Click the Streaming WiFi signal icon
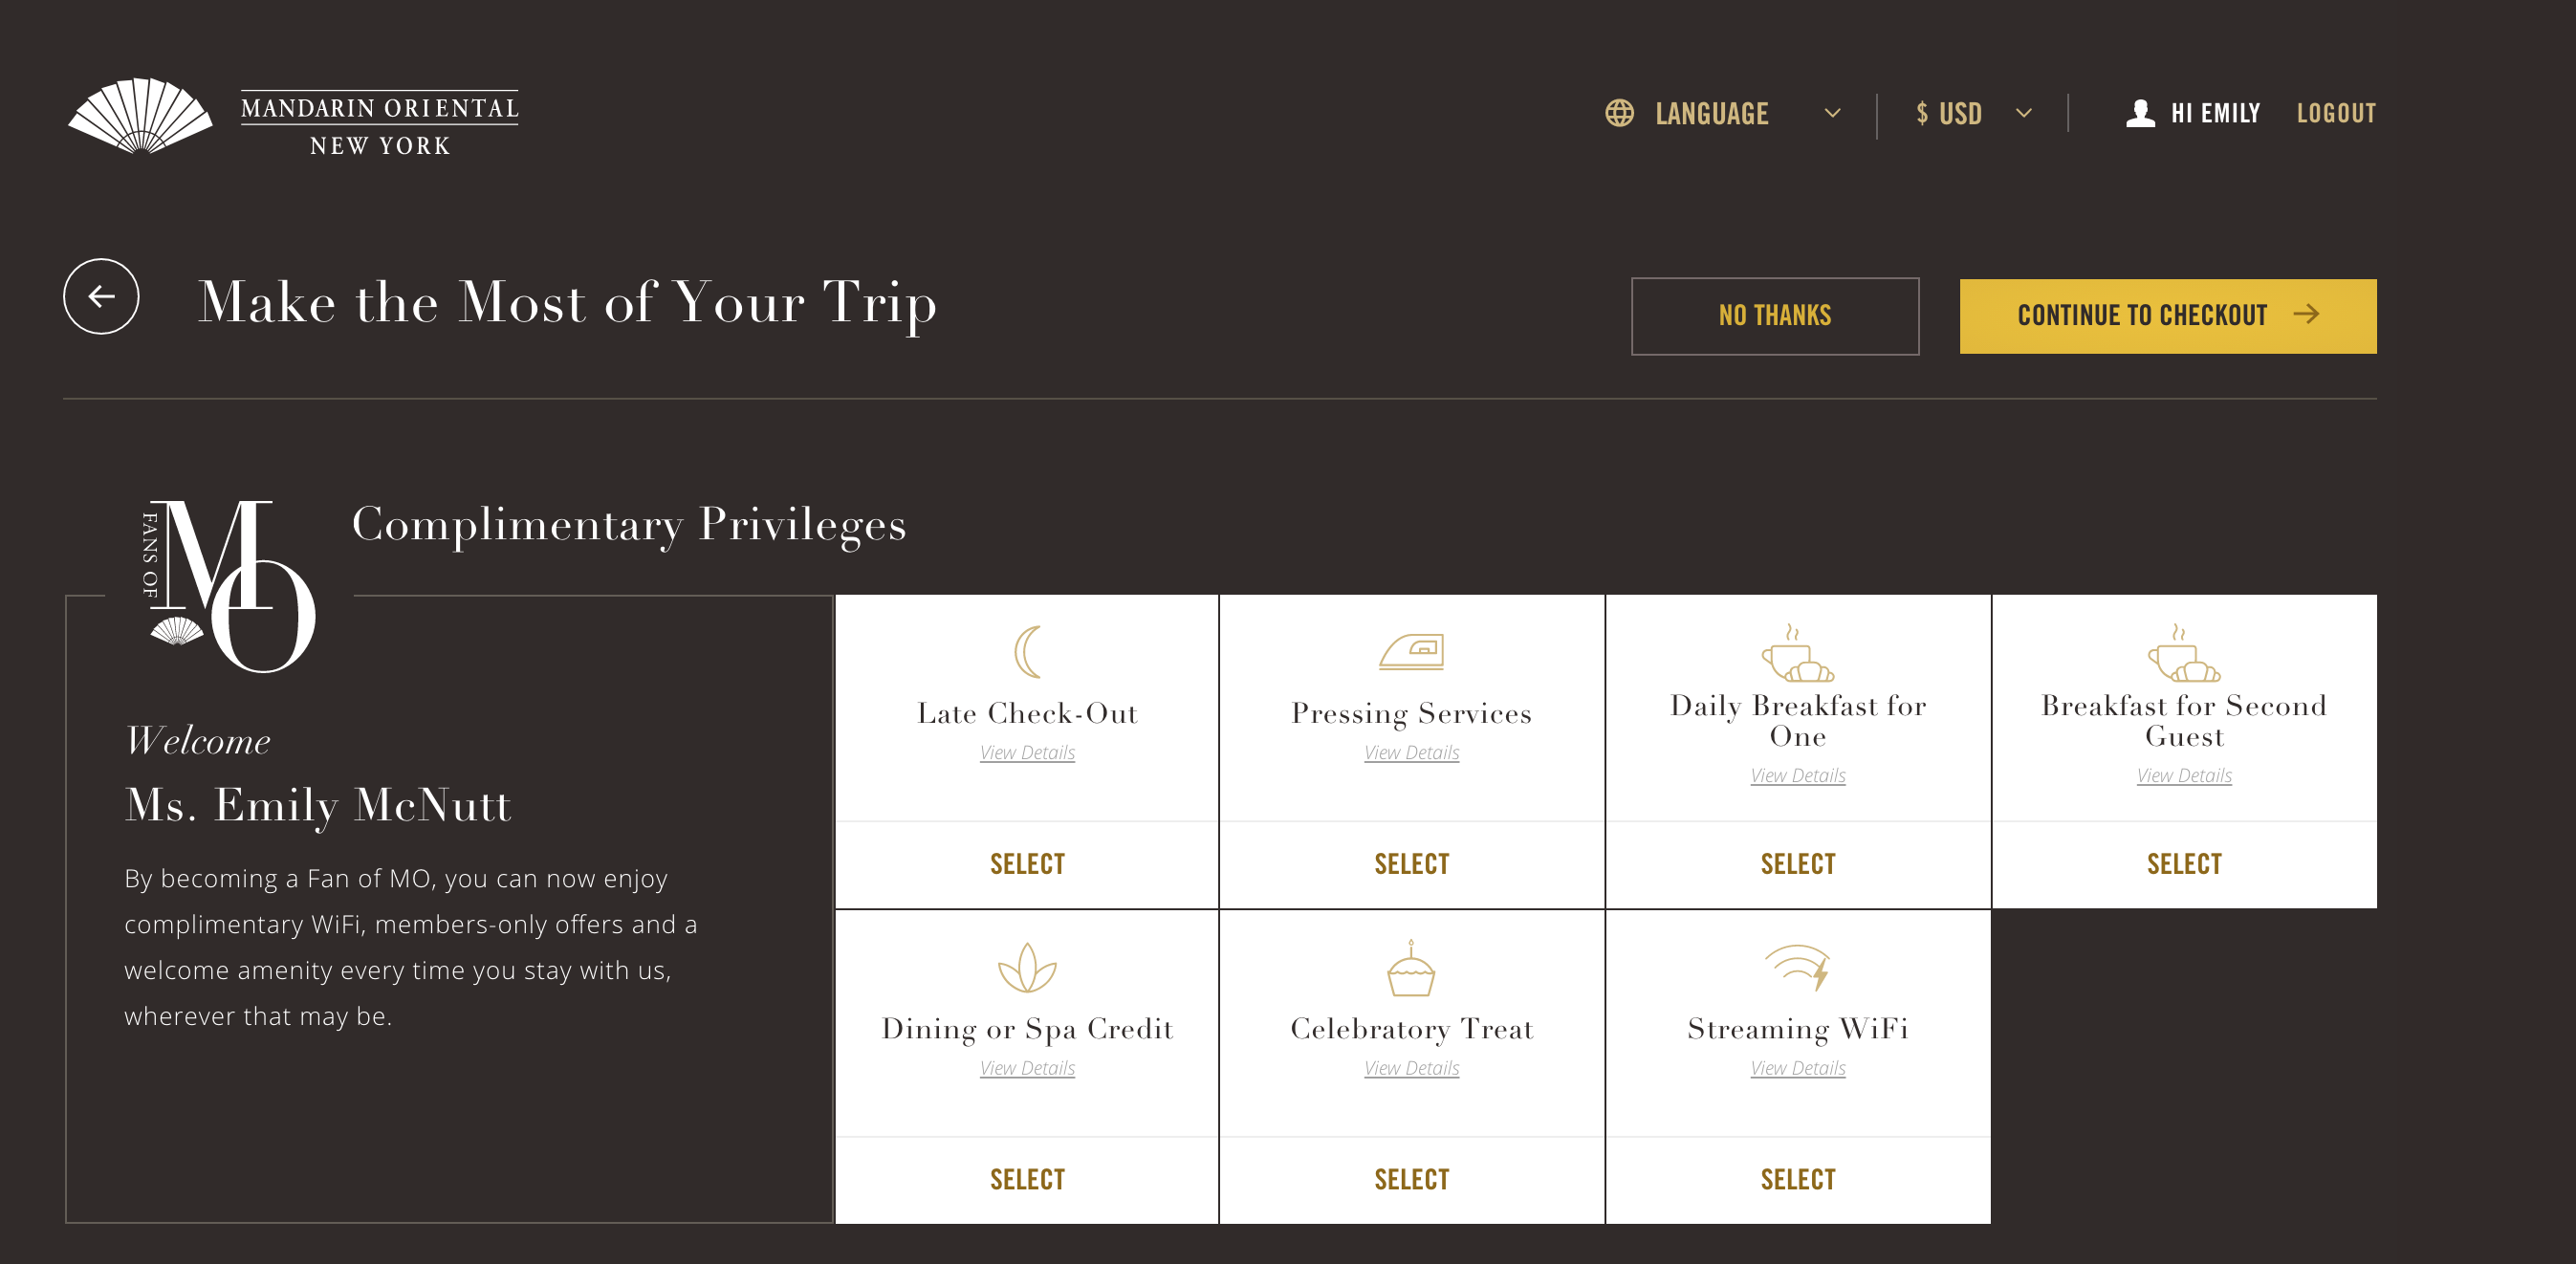2576x1264 pixels. tap(1797, 967)
